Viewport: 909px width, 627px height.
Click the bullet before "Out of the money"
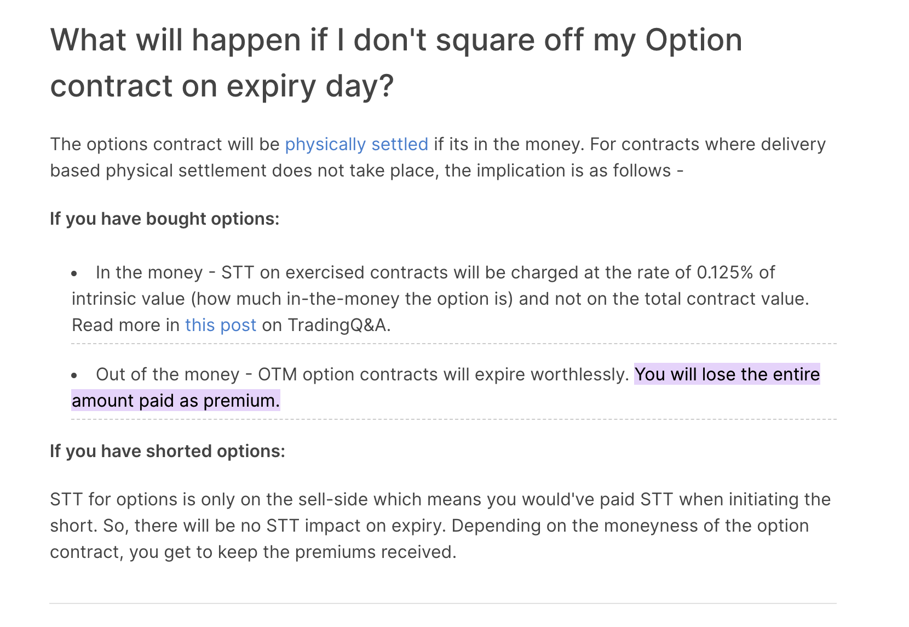(x=74, y=375)
